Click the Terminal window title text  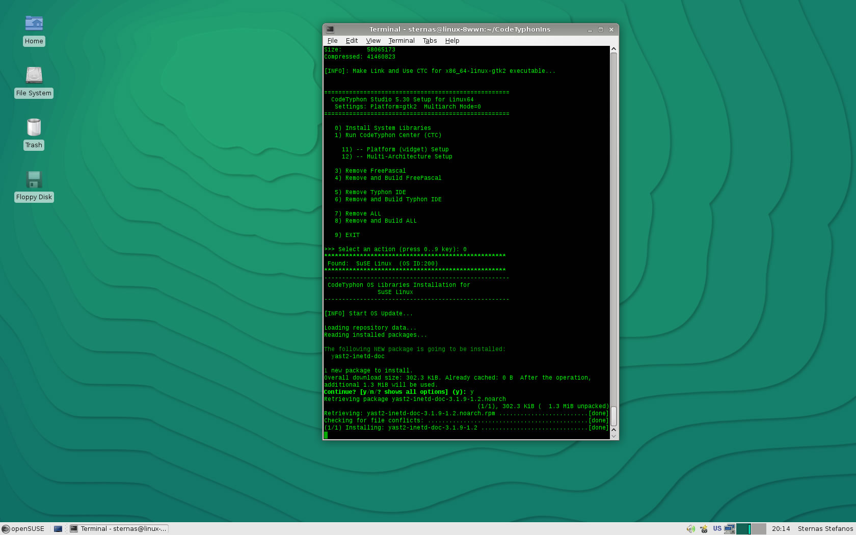[460, 30]
